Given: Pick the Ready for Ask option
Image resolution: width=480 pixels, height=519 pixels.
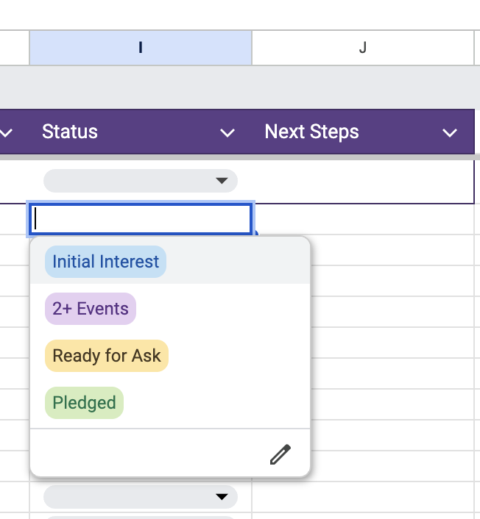Looking at the screenshot, I should tap(107, 356).
